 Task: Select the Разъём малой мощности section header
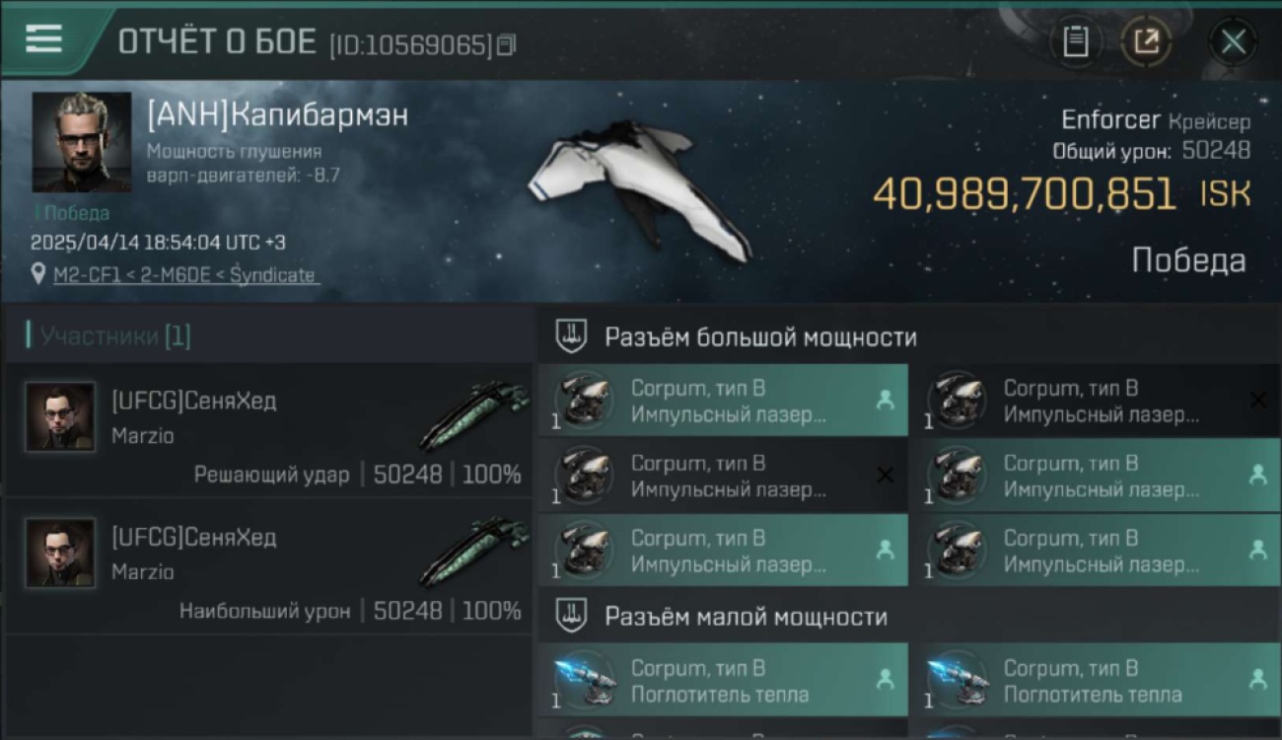tap(746, 618)
